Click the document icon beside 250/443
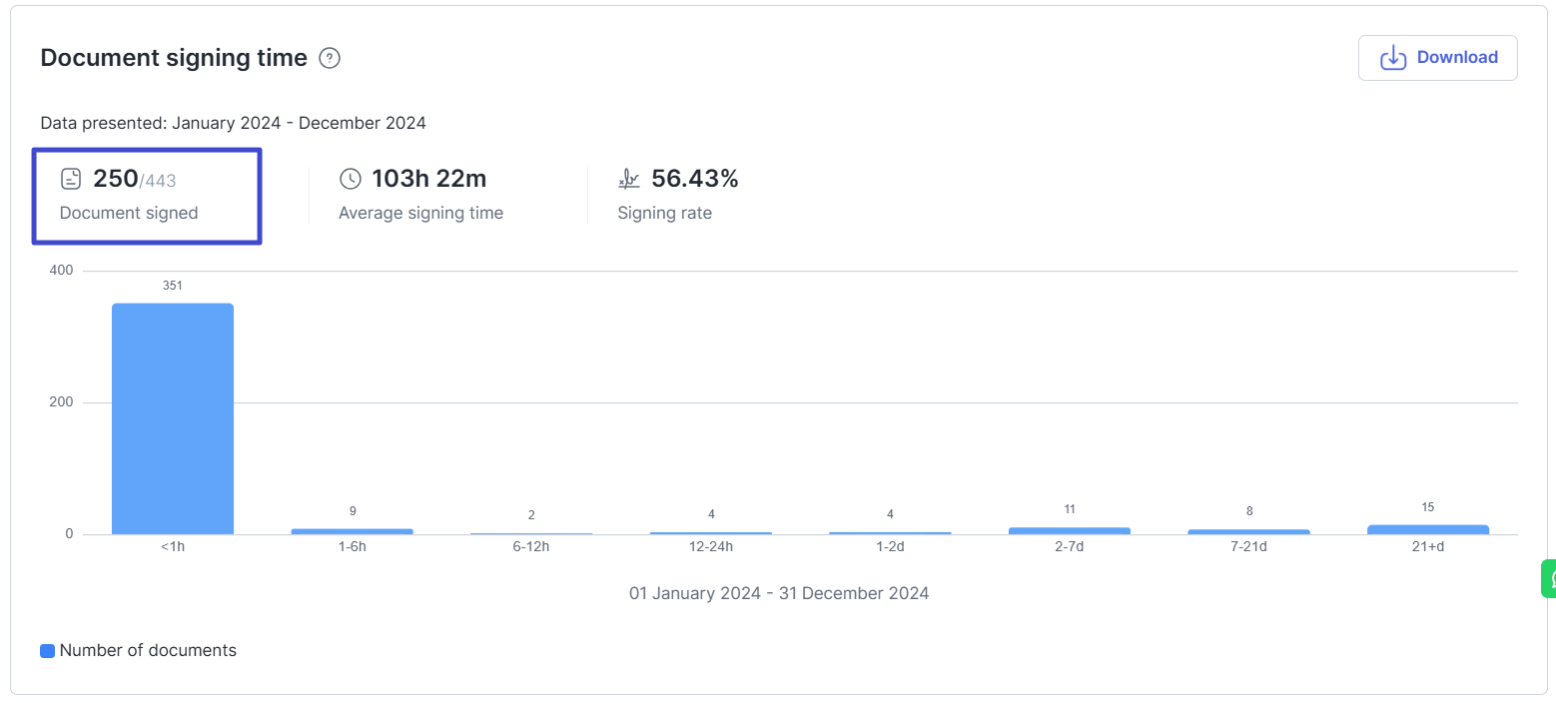The width and height of the screenshot is (1556, 703). pos(71,180)
